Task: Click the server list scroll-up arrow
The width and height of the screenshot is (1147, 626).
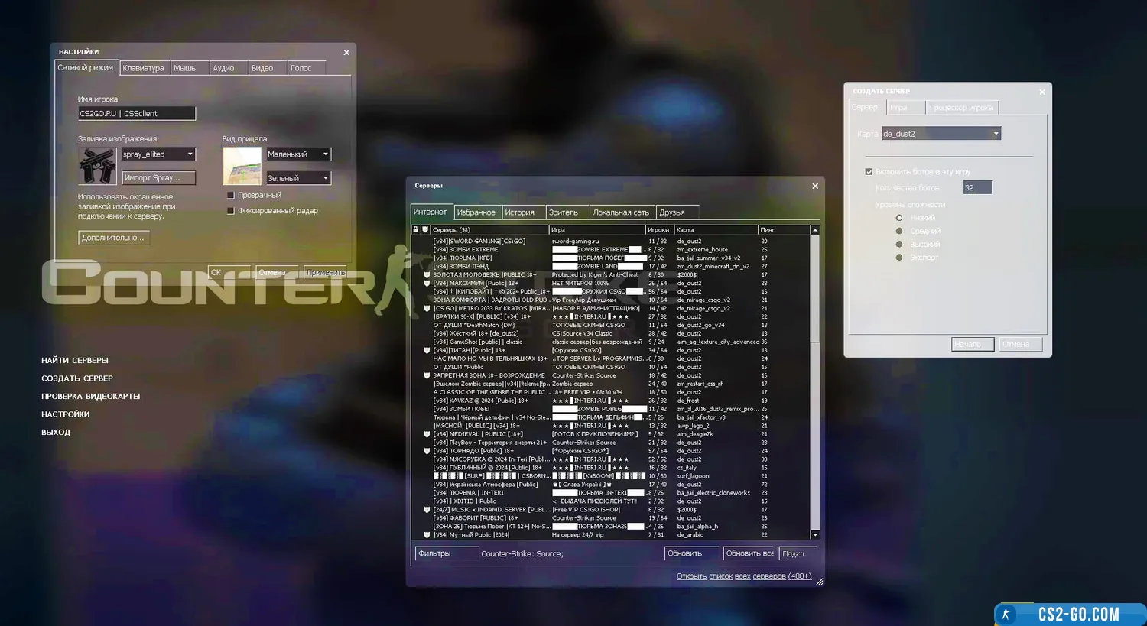Action: tap(815, 230)
